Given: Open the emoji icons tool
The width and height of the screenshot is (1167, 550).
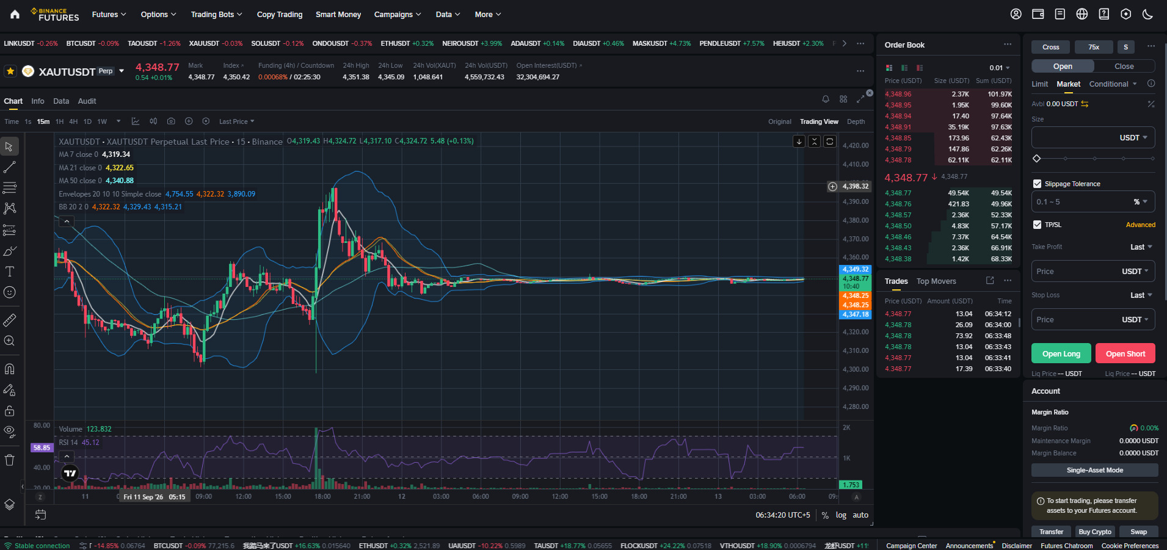Looking at the screenshot, I should click(10, 292).
